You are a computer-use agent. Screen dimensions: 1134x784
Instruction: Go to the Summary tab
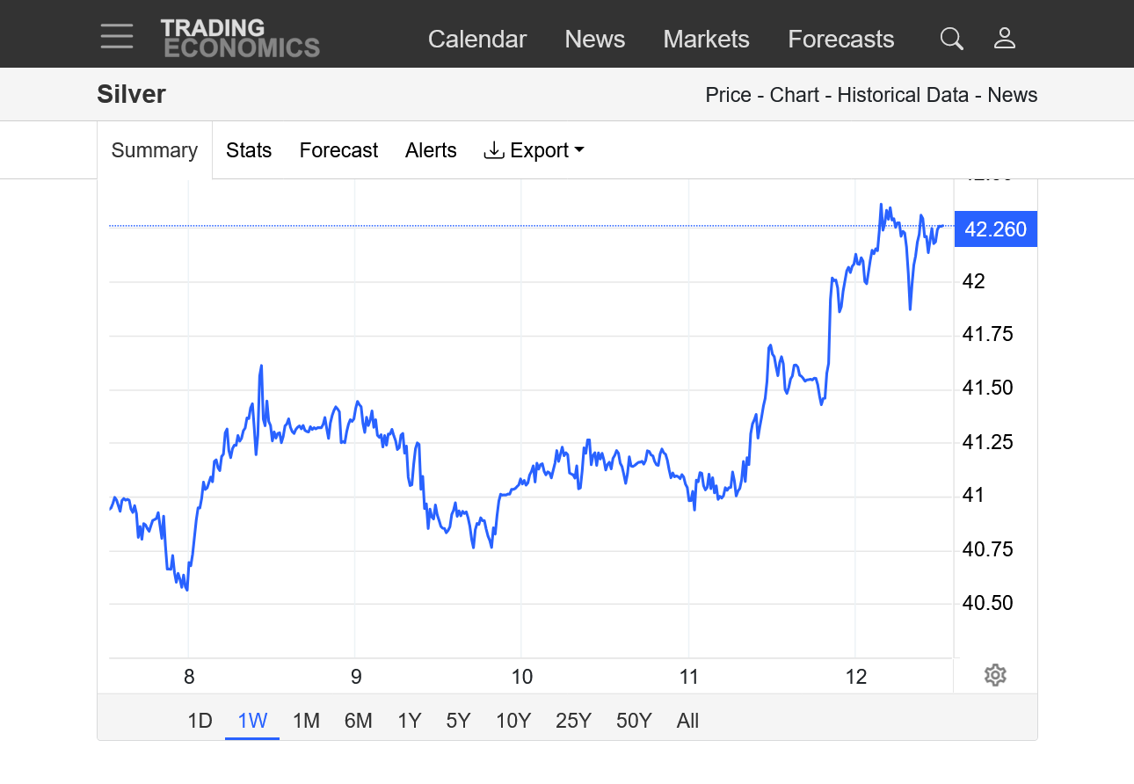(154, 150)
